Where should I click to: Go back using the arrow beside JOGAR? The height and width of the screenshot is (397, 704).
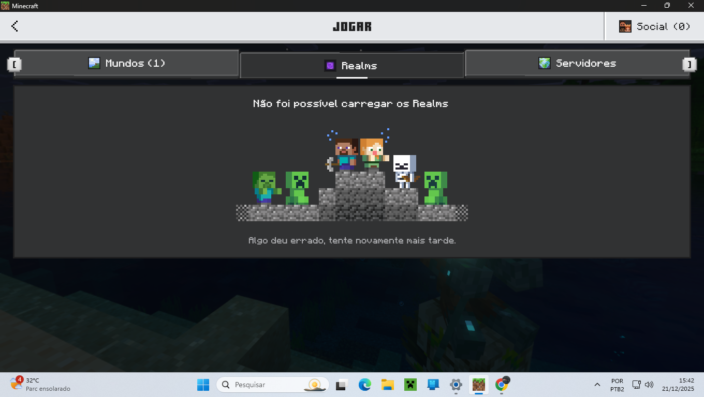(x=15, y=26)
